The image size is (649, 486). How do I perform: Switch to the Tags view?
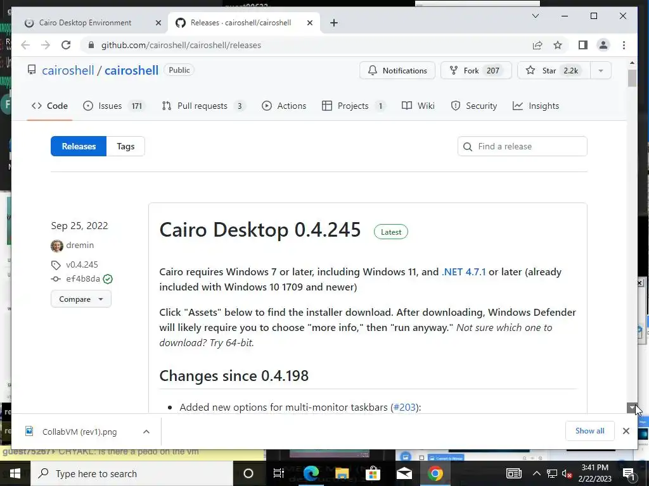click(125, 146)
